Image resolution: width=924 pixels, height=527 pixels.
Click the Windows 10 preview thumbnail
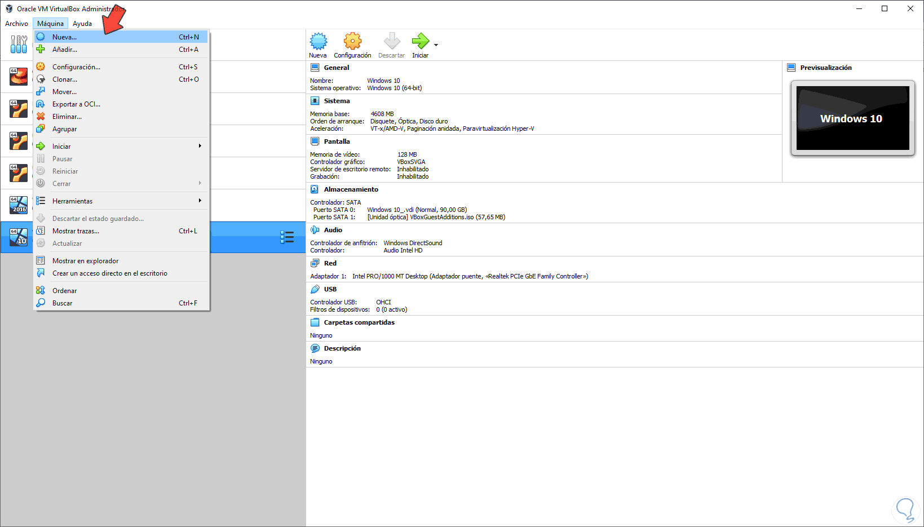(x=852, y=118)
